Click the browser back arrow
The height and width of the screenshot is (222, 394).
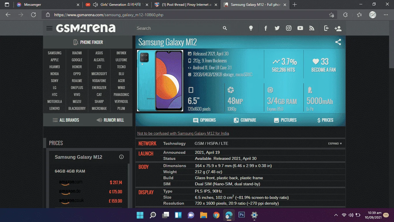point(8,15)
